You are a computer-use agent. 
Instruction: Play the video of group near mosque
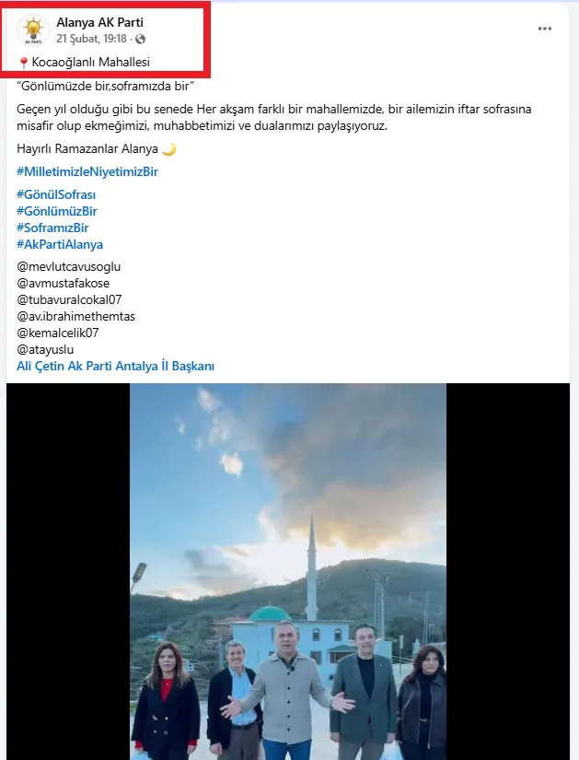(x=288, y=571)
